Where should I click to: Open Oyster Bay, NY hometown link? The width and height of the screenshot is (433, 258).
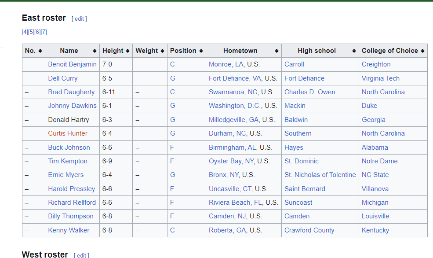pos(231,161)
